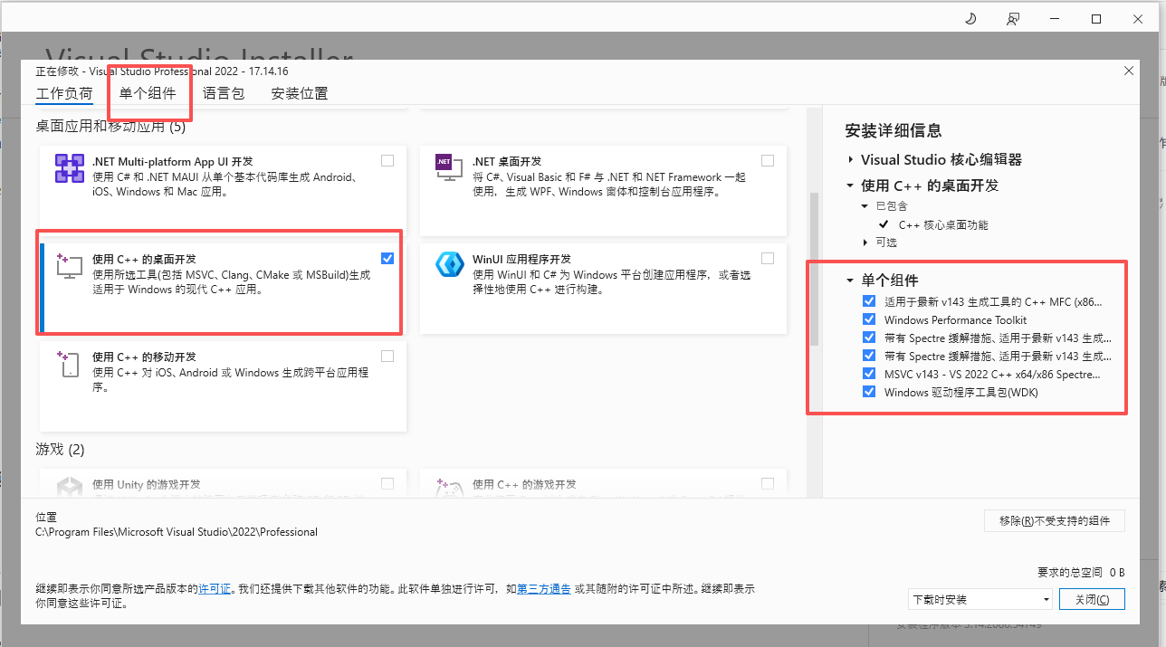Open the 许可证 link
This screenshot has height=647, width=1166.
[215, 588]
